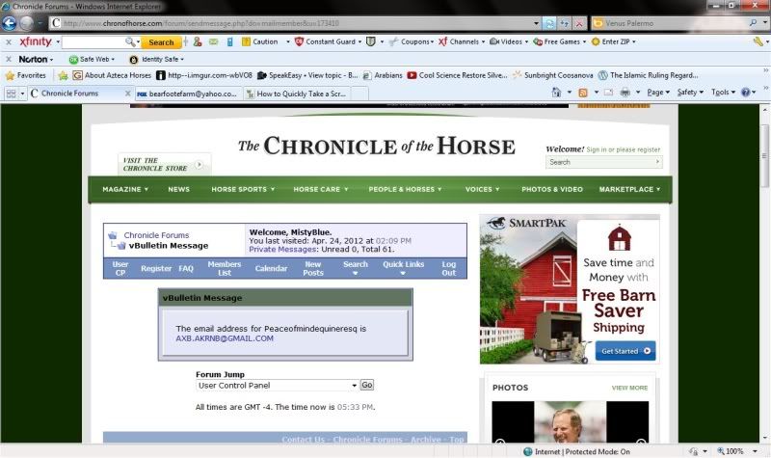Click the Home icon in command bar
The width and height of the screenshot is (771, 458).
[x=558, y=93]
